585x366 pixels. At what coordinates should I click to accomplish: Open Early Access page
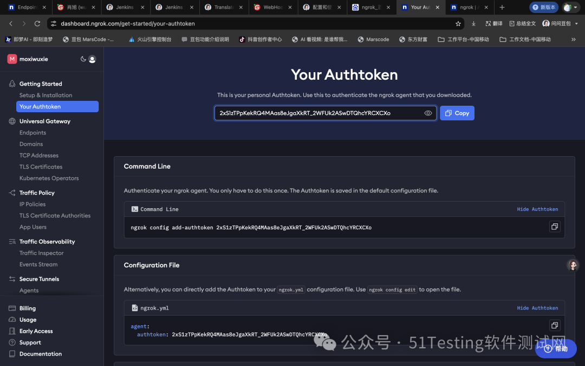[x=36, y=331]
